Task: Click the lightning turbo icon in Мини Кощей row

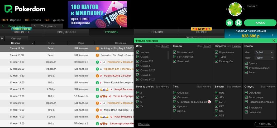Action: tap(101, 83)
